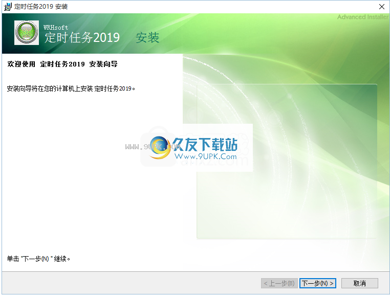Click the 取消 cancel button
The height and width of the screenshot is (296, 390).
360,283
